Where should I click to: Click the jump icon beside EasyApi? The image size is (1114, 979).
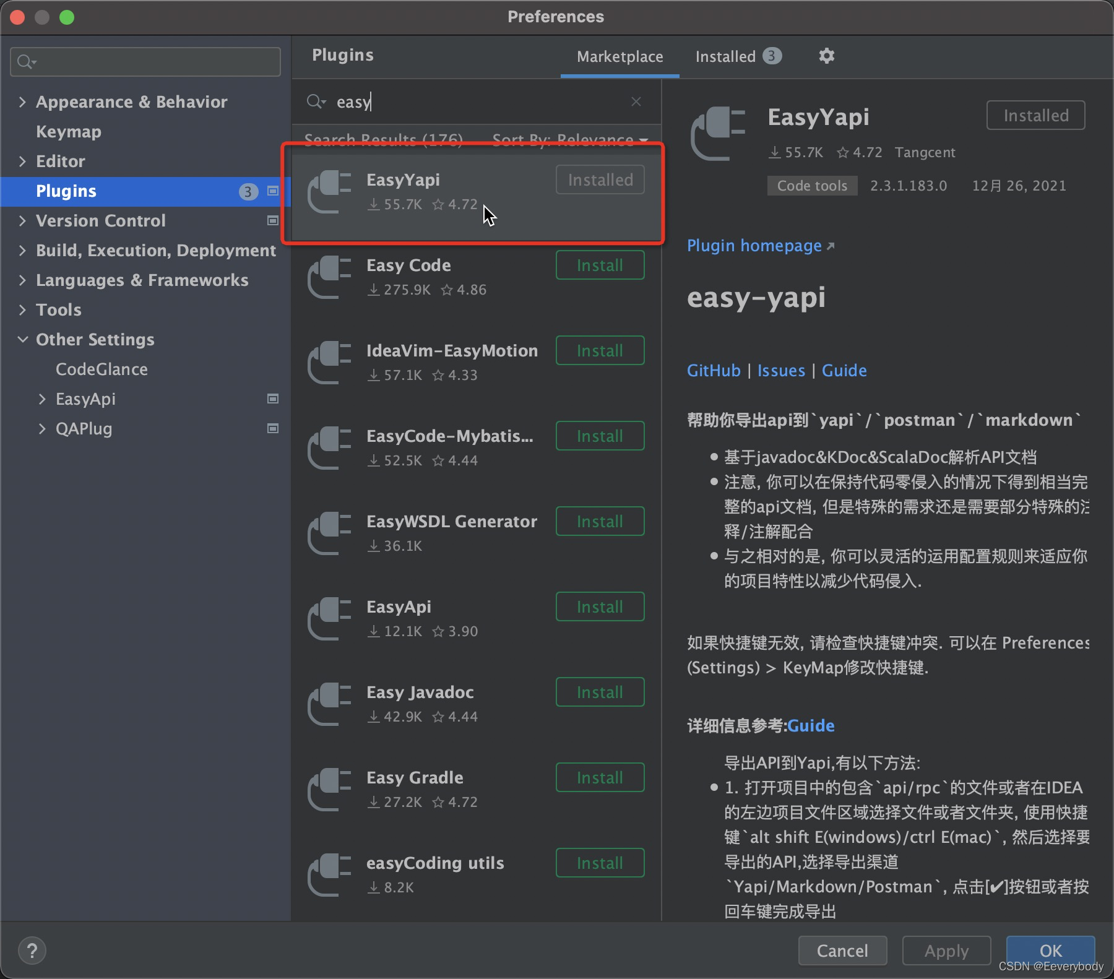coord(272,399)
